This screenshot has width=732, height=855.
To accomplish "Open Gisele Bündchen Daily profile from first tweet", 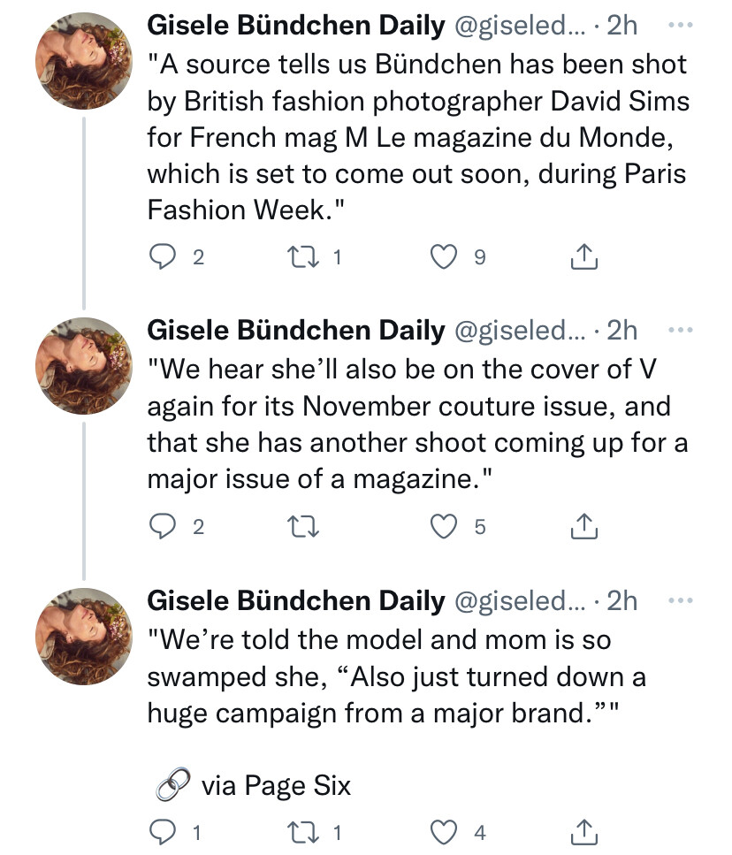I will (295, 27).
